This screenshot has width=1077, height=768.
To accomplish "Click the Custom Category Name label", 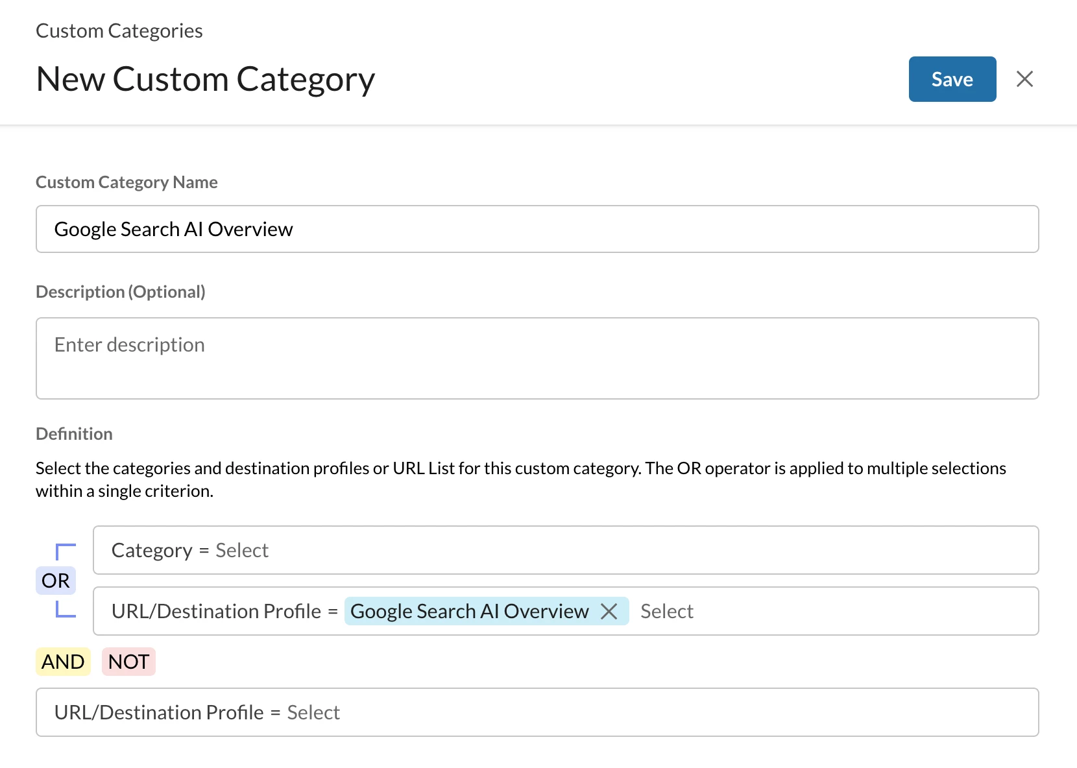I will click(x=127, y=182).
